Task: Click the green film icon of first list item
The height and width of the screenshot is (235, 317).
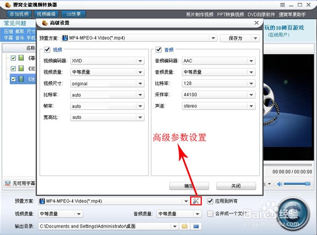Action: pyautogui.click(x=21, y=58)
